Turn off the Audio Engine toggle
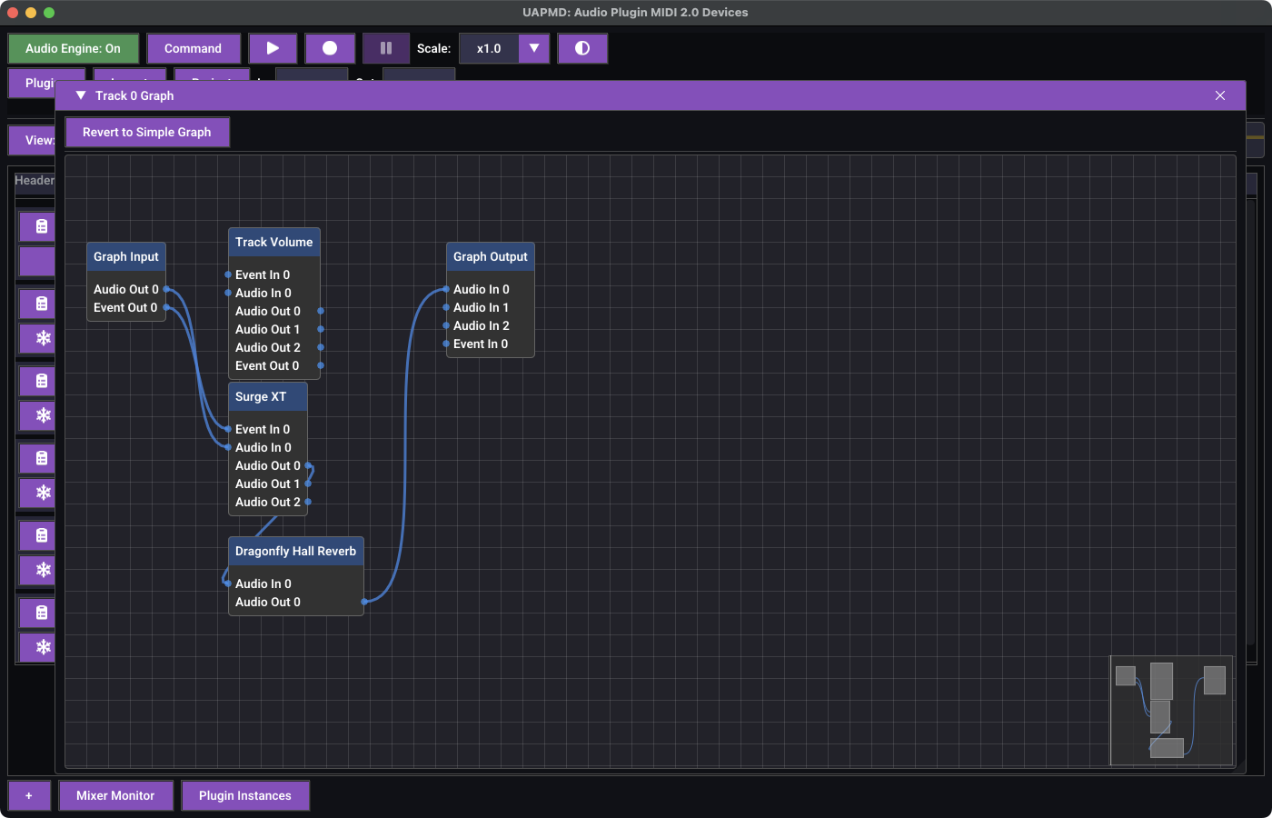This screenshot has height=818, width=1272. [74, 48]
